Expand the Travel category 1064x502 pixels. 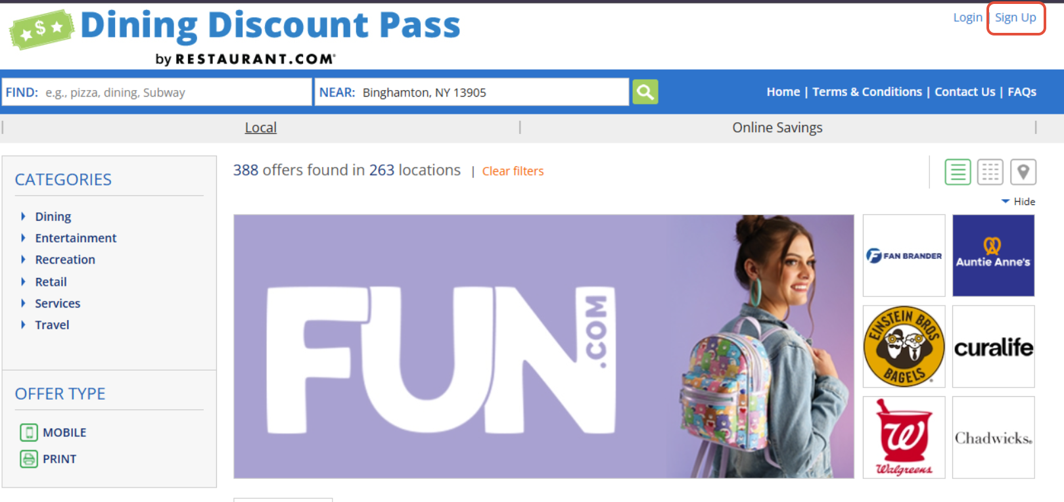[x=52, y=325]
